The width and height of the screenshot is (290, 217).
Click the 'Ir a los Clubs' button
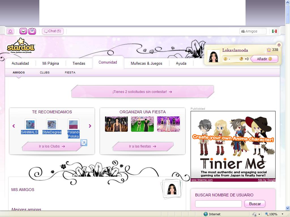click(52, 146)
